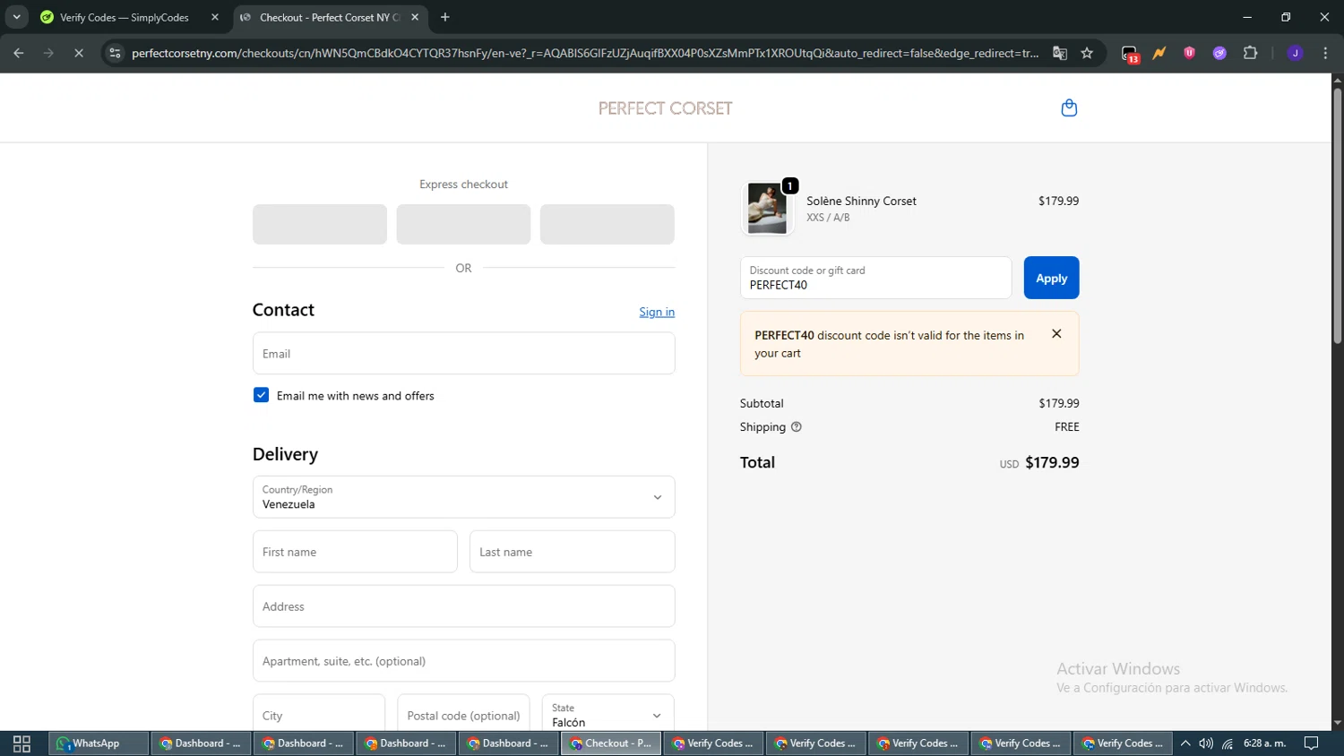The width and height of the screenshot is (1344, 756).
Task: Open the shopping bag cart icon
Action: [x=1069, y=108]
